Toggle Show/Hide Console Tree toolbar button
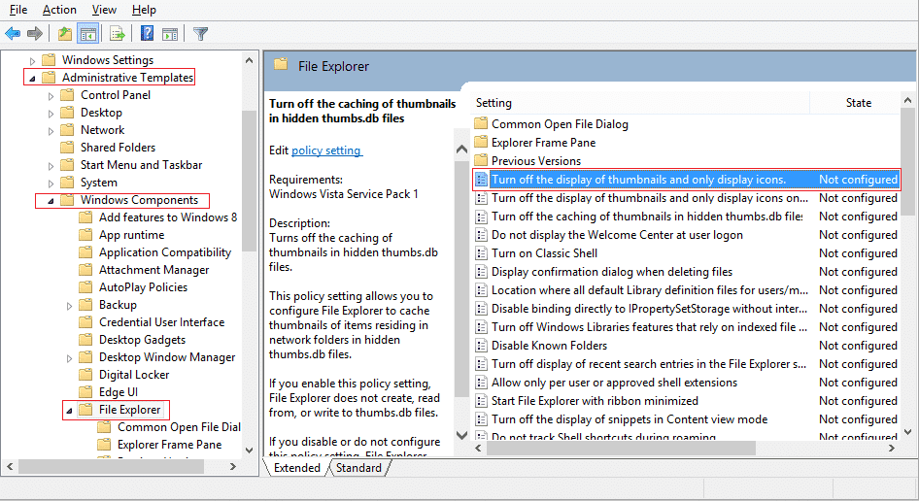The height and width of the screenshot is (501, 919). [88, 34]
